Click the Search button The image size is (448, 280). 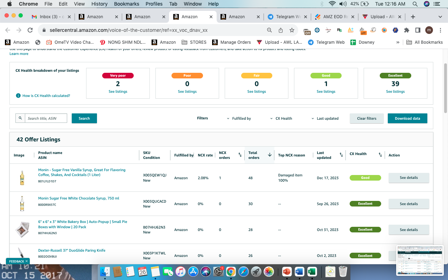click(84, 118)
